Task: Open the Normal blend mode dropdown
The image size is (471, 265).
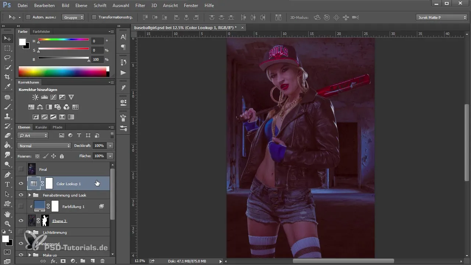Action: [x=44, y=146]
